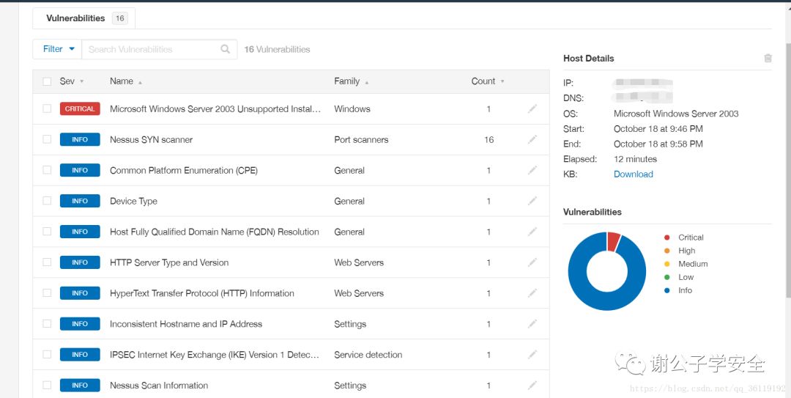Toggle the select-all checkbox in the table header
791x398 pixels.
47,81
